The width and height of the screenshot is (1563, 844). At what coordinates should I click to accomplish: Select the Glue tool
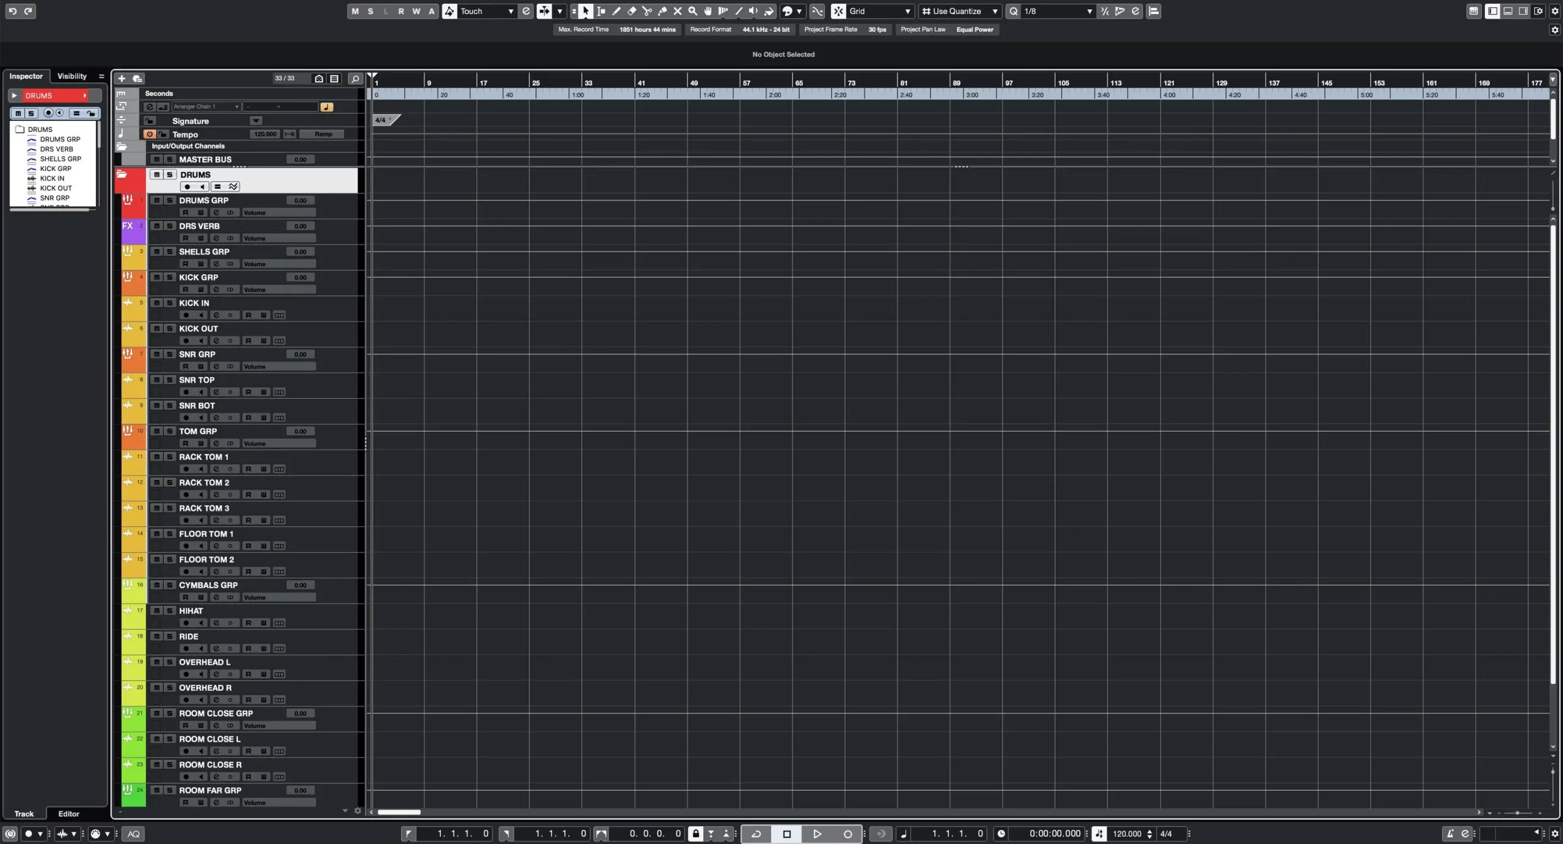point(662,11)
